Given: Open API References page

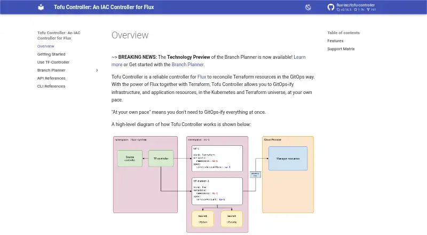Looking at the screenshot, I should point(51,78).
